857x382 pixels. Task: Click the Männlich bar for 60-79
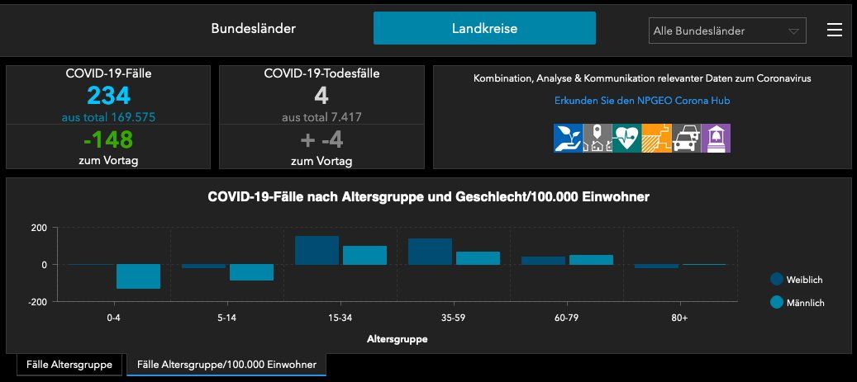coord(592,260)
